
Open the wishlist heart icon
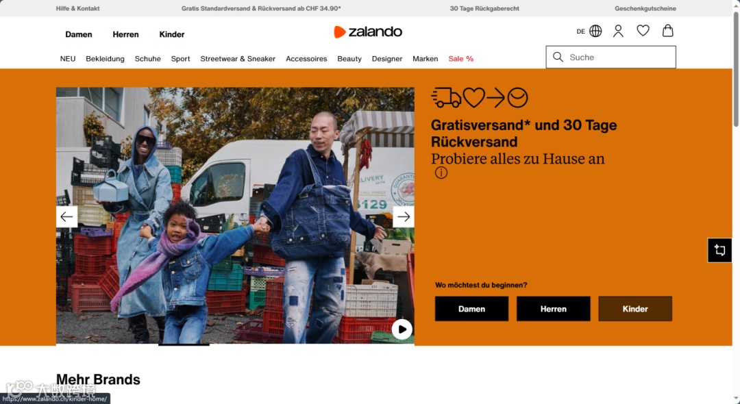pyautogui.click(x=643, y=31)
